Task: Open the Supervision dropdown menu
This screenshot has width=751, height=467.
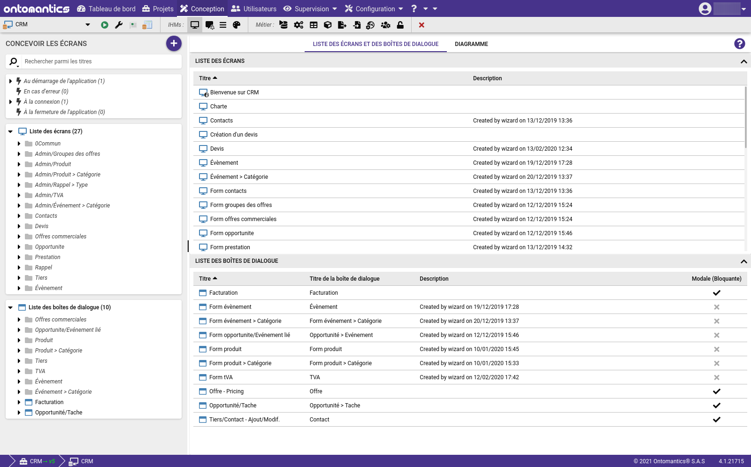Action: [x=310, y=8]
